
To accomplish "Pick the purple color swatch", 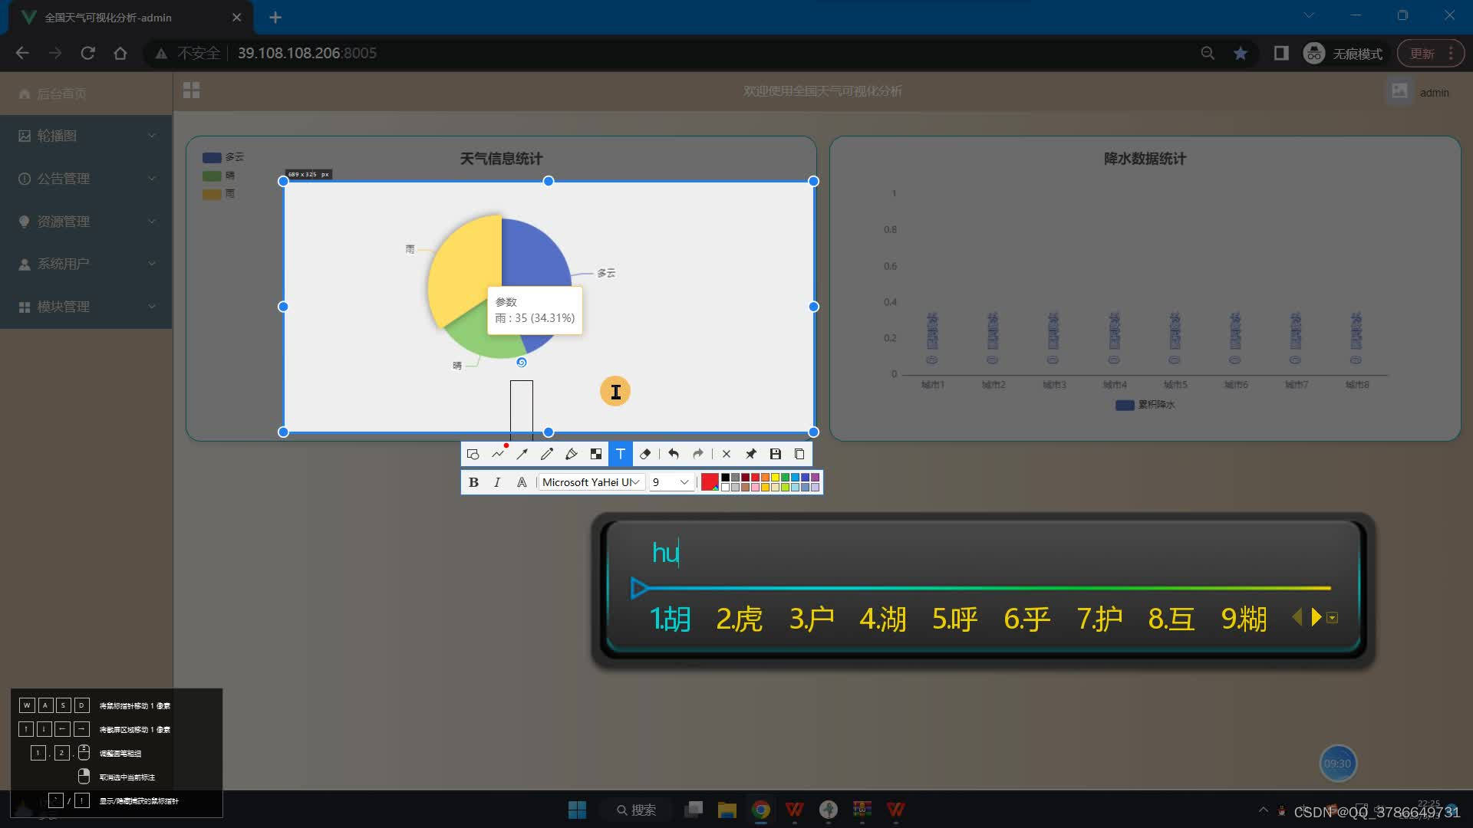I will pos(816,478).
